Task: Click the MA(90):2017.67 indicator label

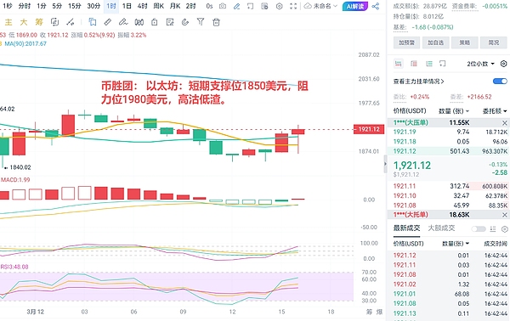Action: (x=25, y=44)
